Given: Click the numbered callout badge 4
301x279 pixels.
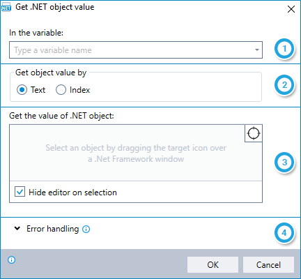Looking at the screenshot, I should (284, 233).
